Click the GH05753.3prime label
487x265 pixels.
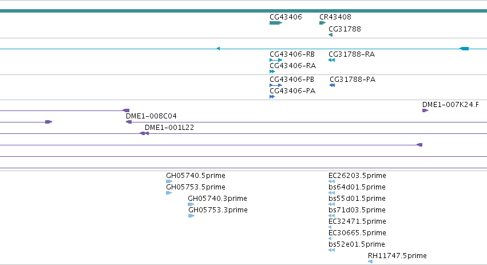coord(217,210)
